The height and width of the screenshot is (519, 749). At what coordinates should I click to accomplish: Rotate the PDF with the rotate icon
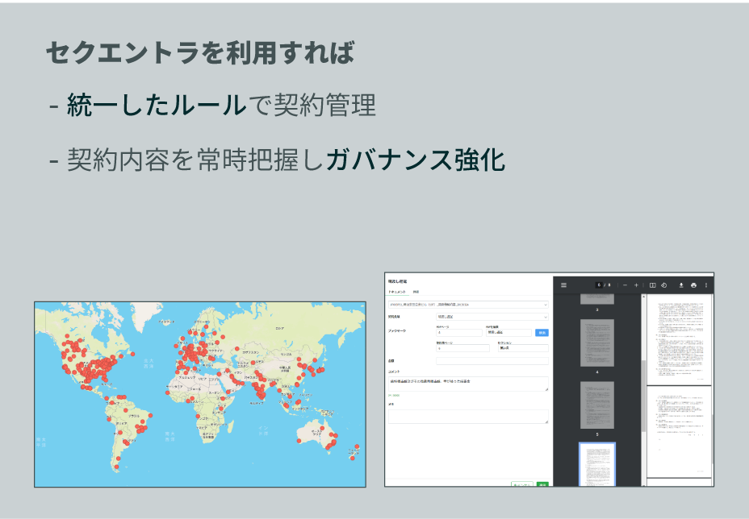pos(664,285)
